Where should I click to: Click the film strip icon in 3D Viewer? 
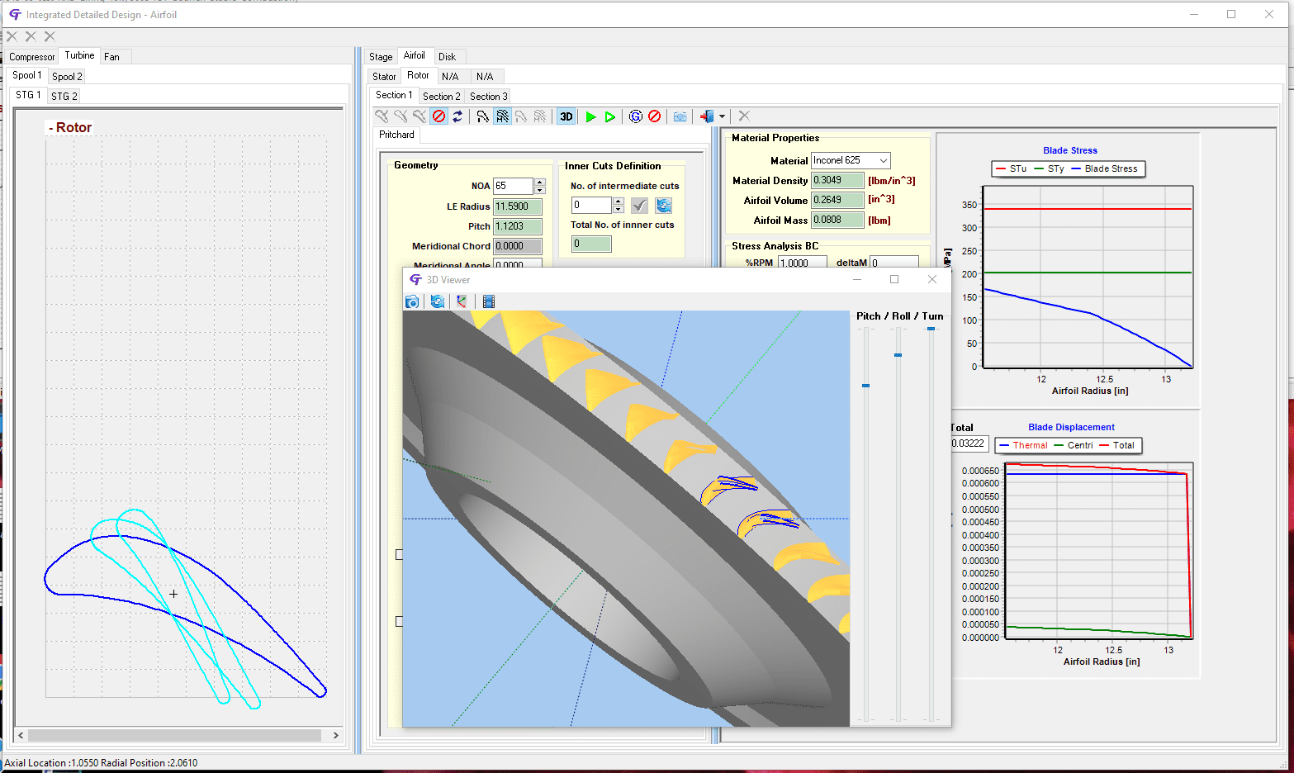point(488,301)
